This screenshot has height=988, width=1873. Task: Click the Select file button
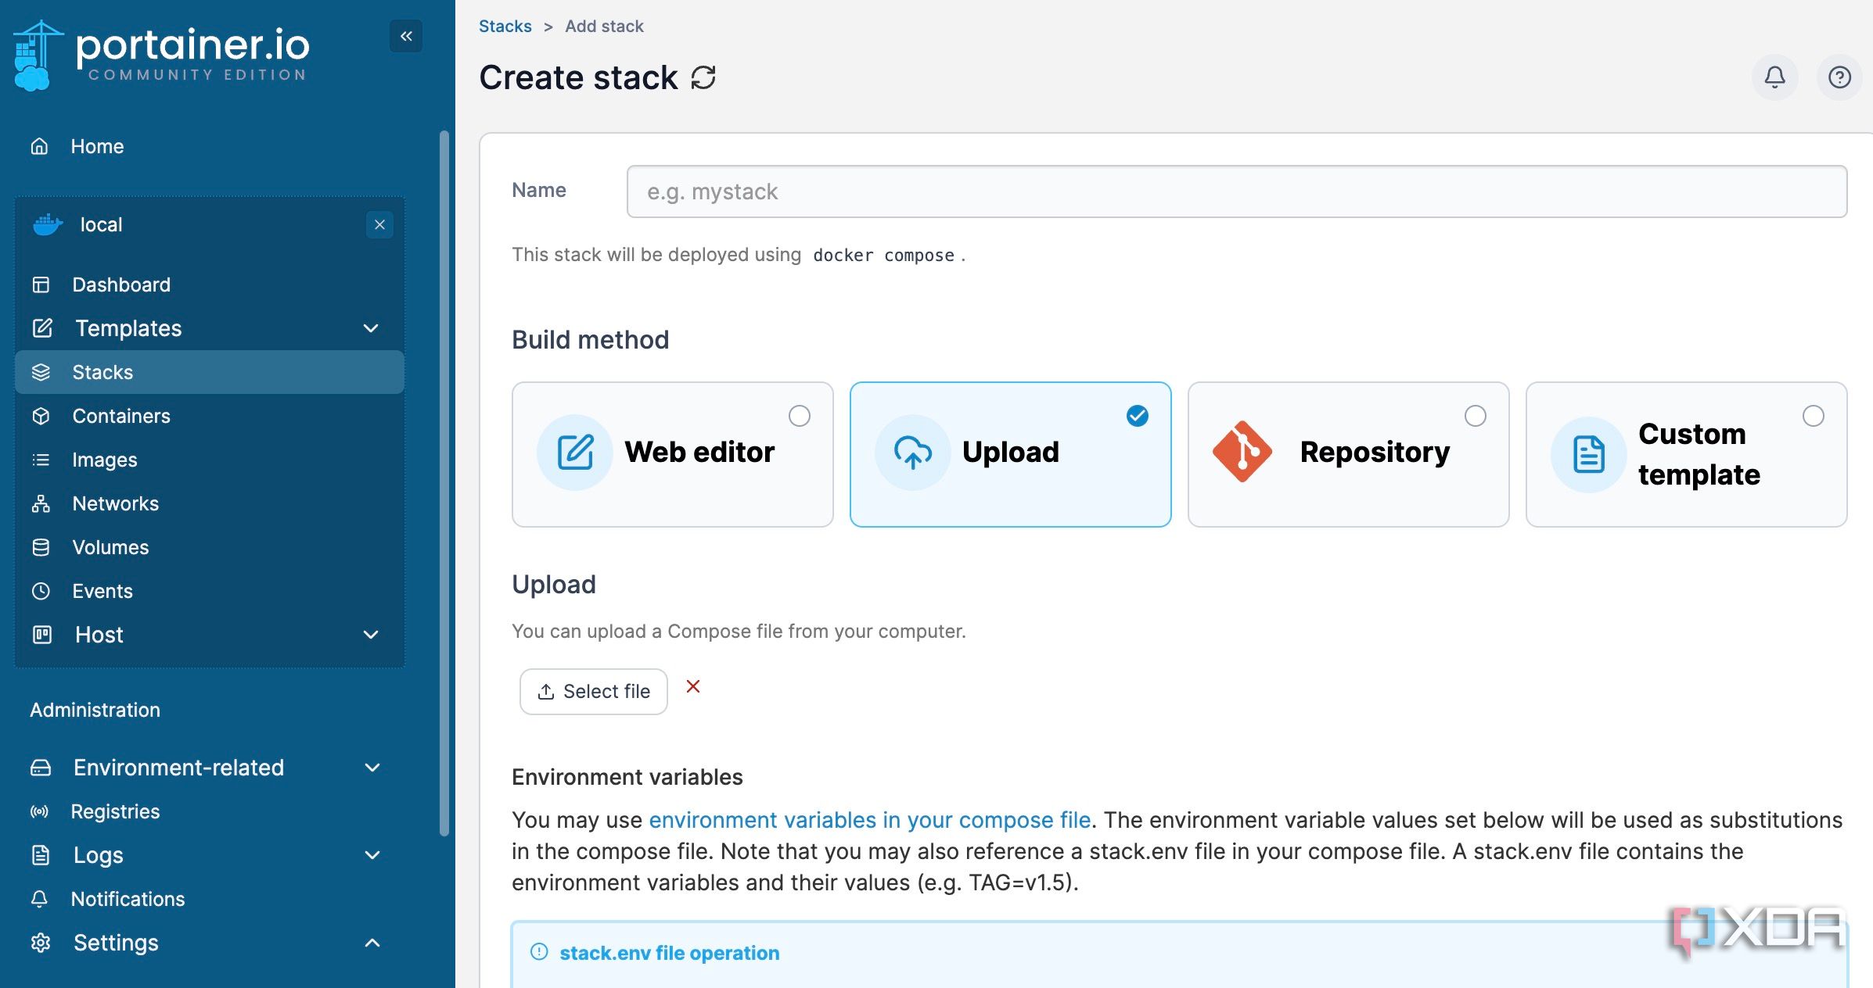click(594, 691)
